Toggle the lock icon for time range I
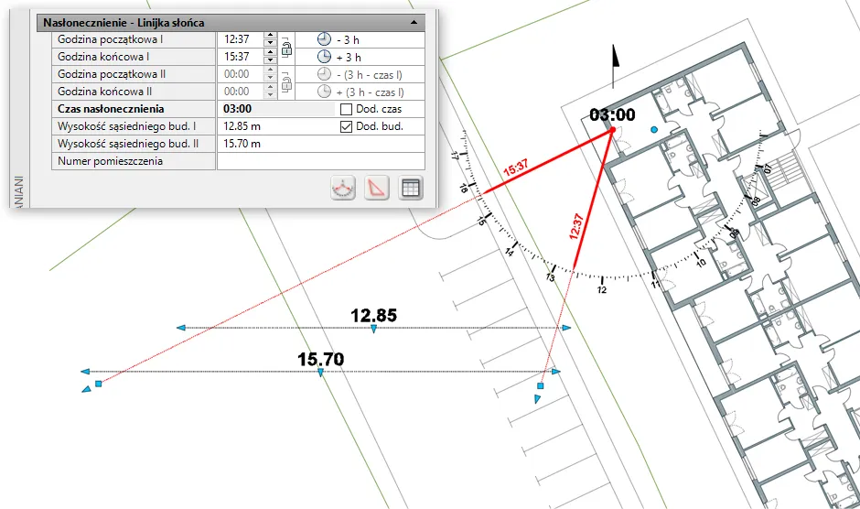 click(x=286, y=48)
